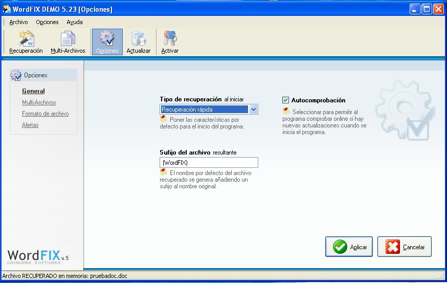This screenshot has height=283, width=447.
Task: Click the Autocomprobación label text
Action: 319,100
